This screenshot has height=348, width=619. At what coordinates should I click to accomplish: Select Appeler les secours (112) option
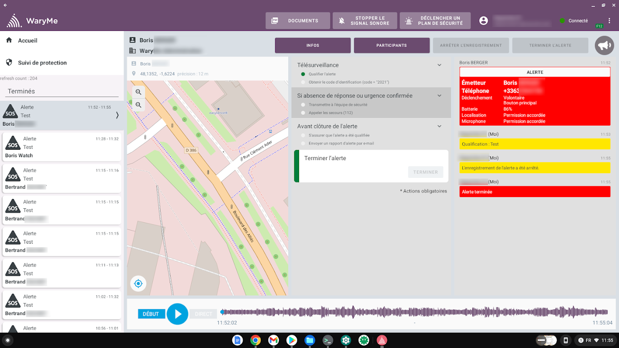click(x=303, y=113)
